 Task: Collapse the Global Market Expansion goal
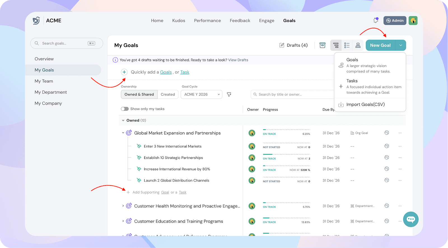(123, 133)
